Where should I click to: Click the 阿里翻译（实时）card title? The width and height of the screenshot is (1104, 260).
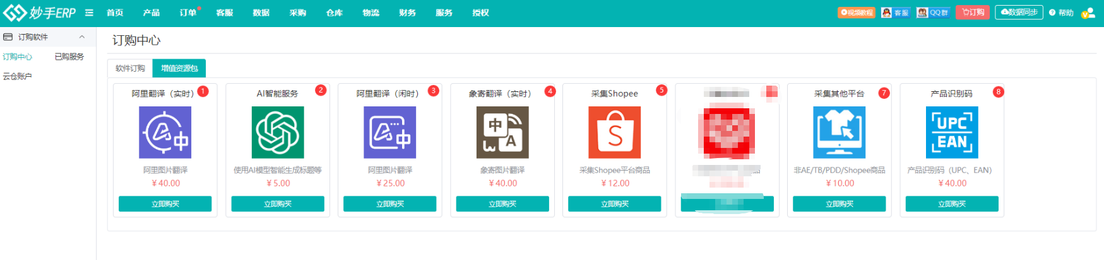pos(163,93)
